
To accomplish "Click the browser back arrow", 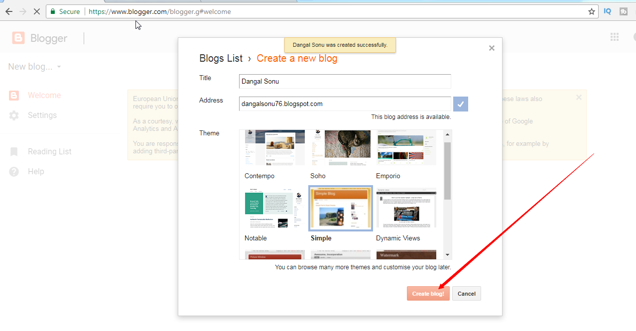I will click(x=8, y=11).
